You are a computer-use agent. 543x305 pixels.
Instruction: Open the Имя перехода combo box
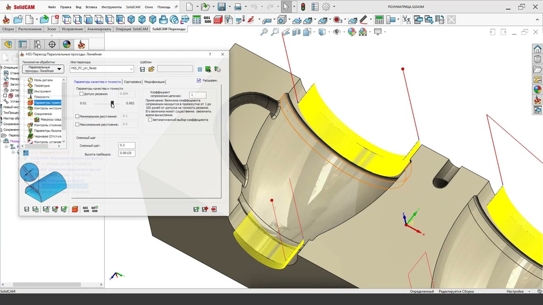[102, 68]
